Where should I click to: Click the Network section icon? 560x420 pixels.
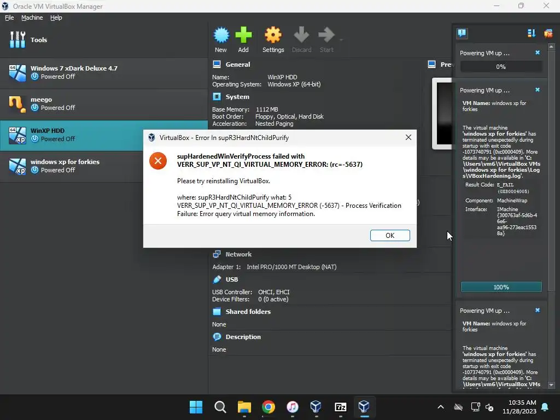(217, 254)
